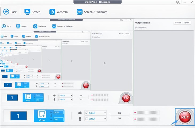Close the VideoProc Recorder window
Viewport: 195px width, 128px height.
point(192,2)
